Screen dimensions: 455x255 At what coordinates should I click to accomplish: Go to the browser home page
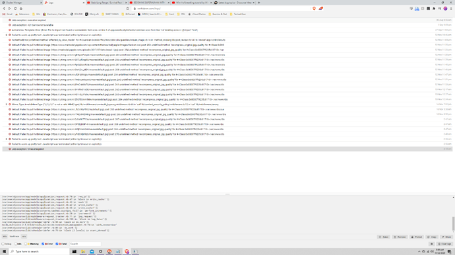pyautogui.click(x=21, y=9)
